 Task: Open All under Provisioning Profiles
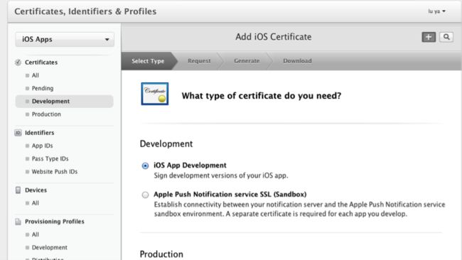(x=35, y=234)
